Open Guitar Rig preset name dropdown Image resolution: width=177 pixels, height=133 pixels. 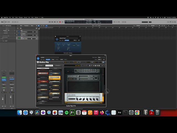click(x=50, y=57)
